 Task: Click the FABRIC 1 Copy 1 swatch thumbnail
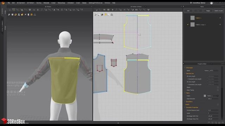[192, 24]
